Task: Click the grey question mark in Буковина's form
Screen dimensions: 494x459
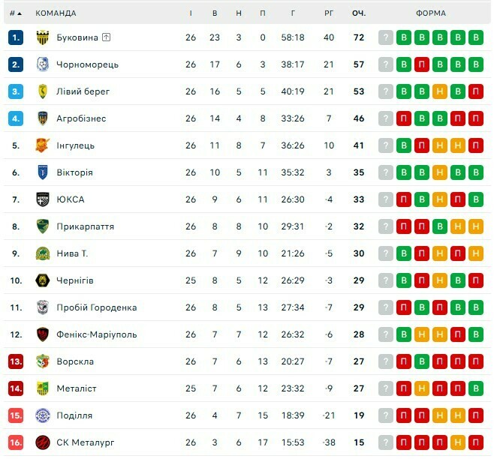Action: (x=386, y=37)
